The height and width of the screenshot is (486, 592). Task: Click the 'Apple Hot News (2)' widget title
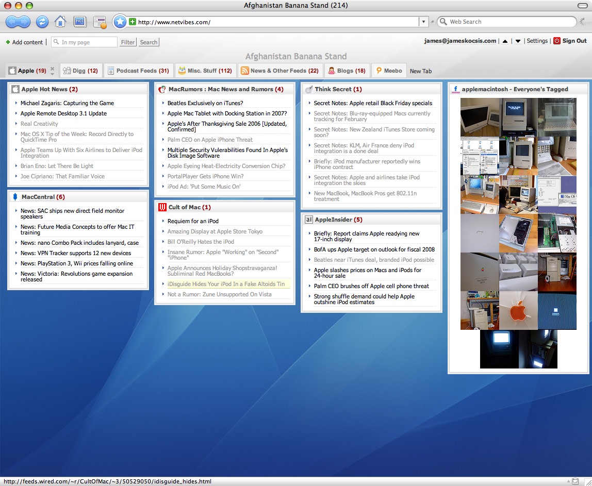point(50,89)
